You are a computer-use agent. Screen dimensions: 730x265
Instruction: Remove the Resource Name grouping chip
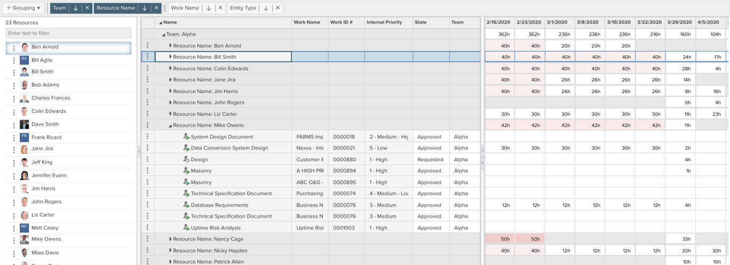[x=156, y=8]
